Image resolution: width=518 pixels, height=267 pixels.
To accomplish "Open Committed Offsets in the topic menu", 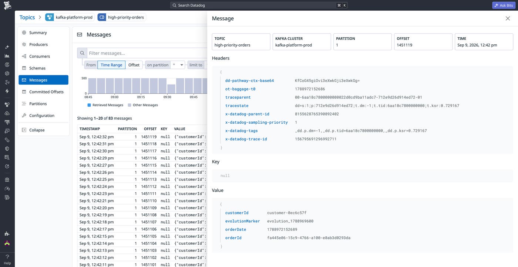I will click(43, 92).
